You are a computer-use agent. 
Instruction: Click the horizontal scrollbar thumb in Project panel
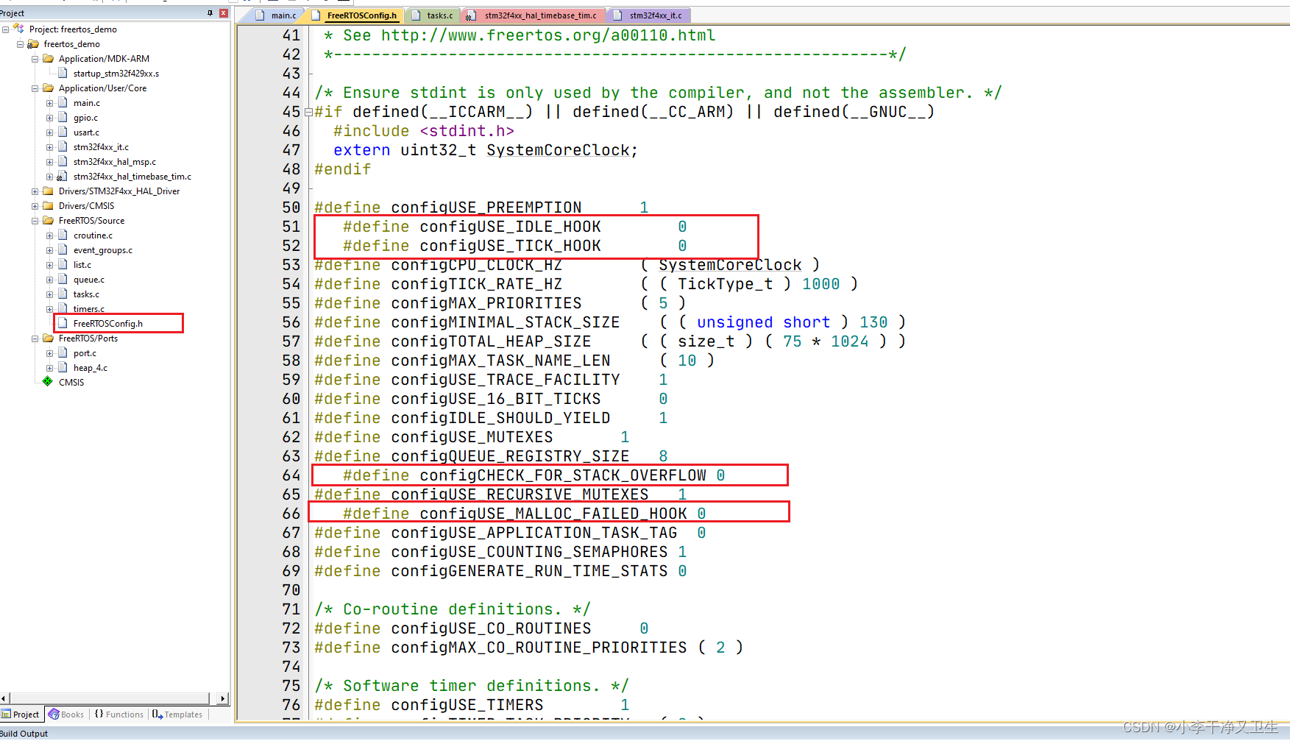(110, 698)
